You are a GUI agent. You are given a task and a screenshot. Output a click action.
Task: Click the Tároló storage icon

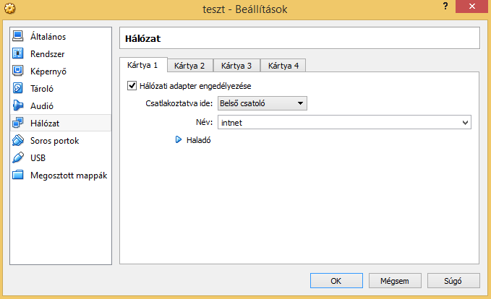(x=19, y=89)
